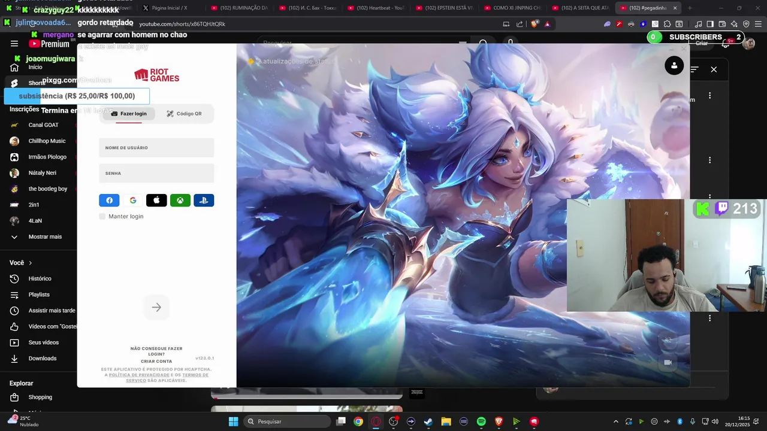Screen dimensions: 767x431
Task: Open Brave Rewards triangle icon
Action: (547, 24)
